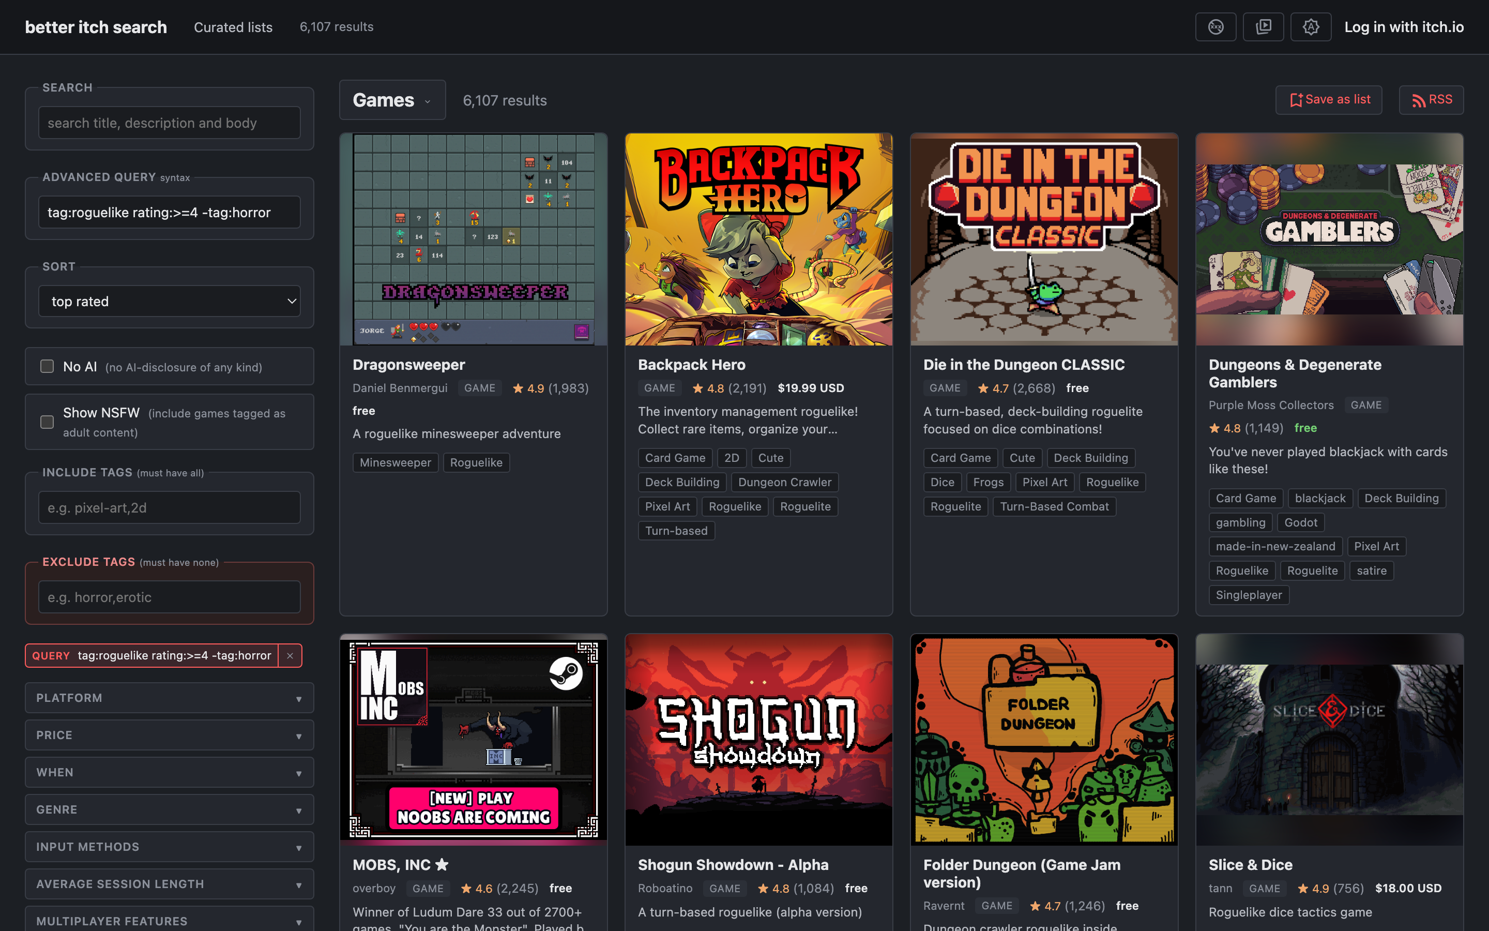Click the exclude tags input field
The height and width of the screenshot is (931, 1489).
[169, 597]
